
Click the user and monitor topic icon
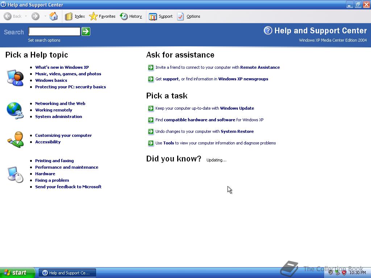(15, 78)
